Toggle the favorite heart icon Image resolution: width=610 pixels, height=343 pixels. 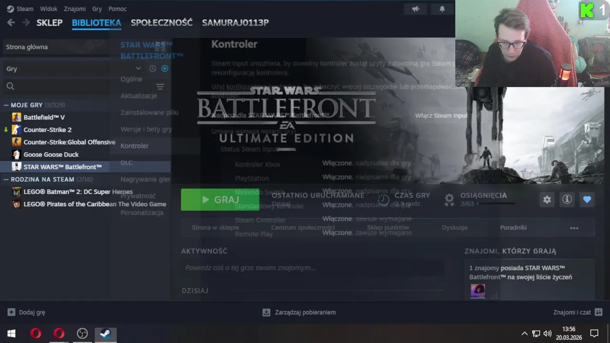coord(587,200)
